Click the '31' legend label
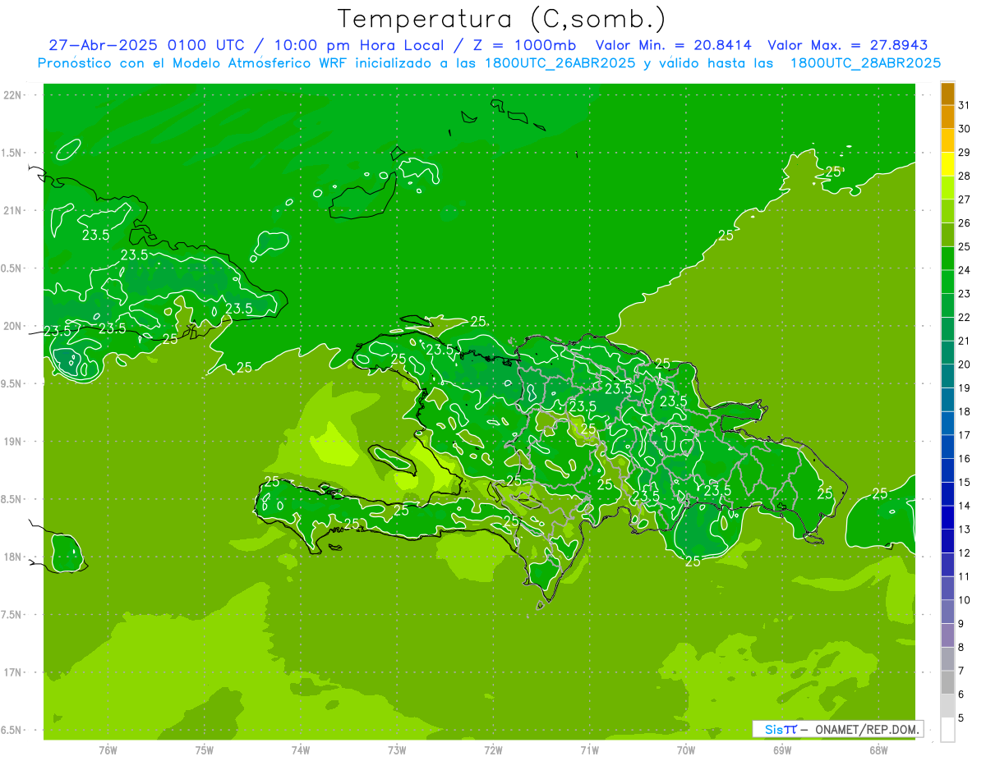 tap(965, 105)
